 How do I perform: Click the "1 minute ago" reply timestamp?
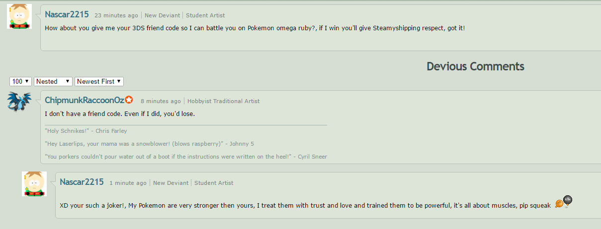click(x=128, y=183)
